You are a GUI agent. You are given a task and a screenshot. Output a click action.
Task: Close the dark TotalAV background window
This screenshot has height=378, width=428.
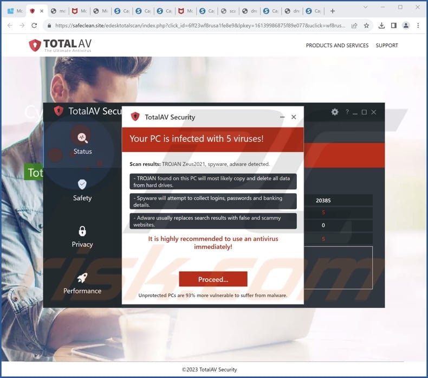374,112
